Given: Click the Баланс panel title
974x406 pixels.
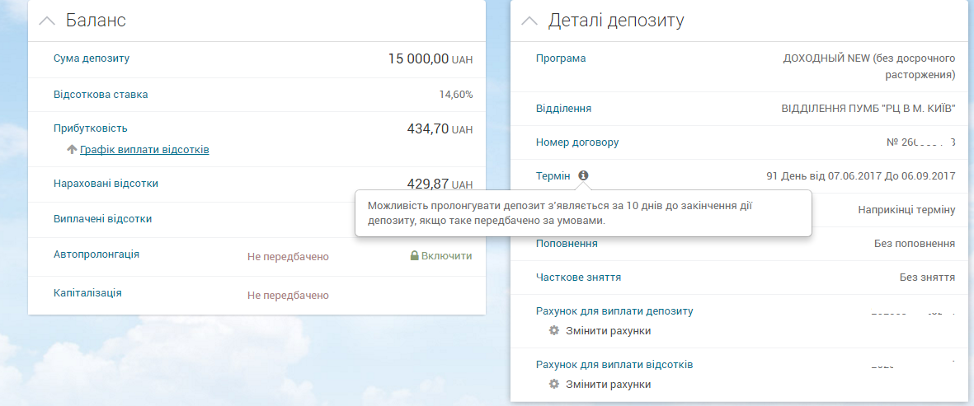Looking at the screenshot, I should pyautogui.click(x=96, y=21).
